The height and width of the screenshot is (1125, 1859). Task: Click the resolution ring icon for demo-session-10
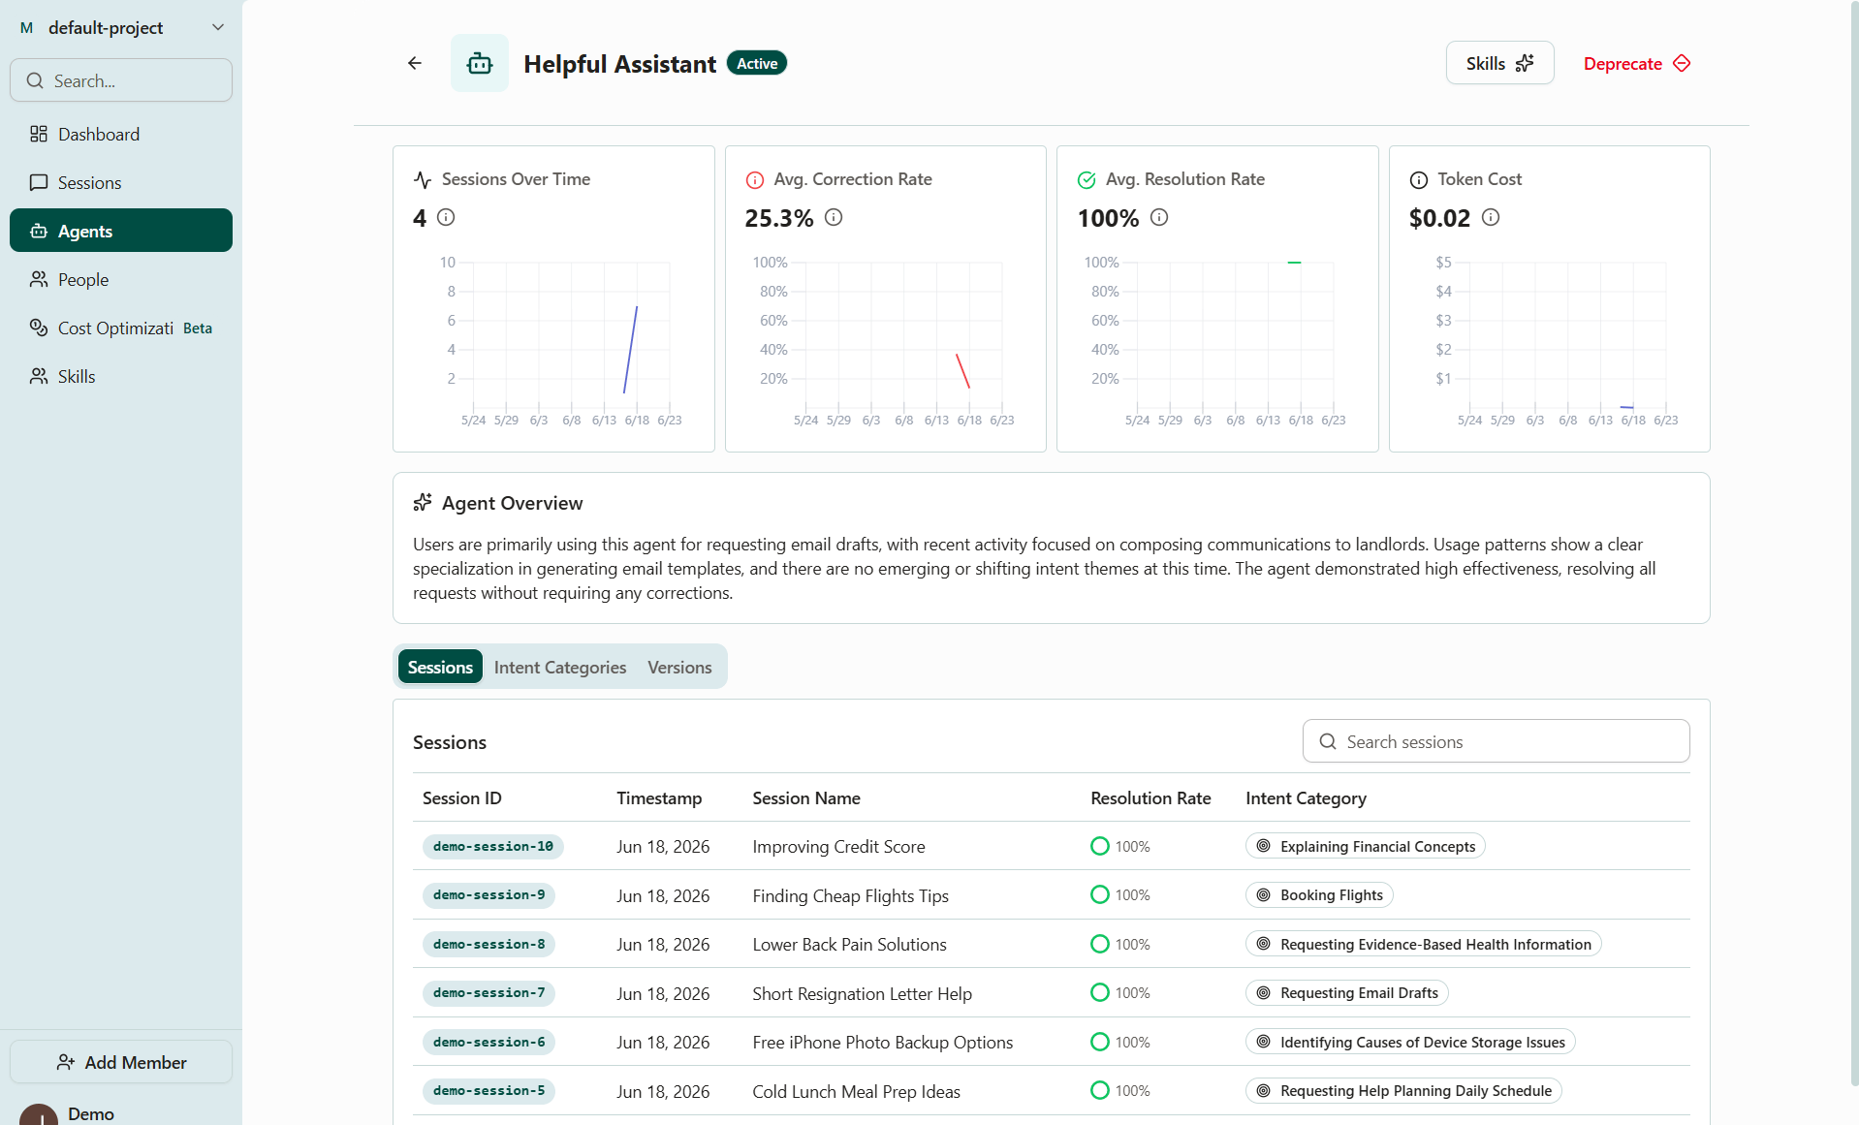(x=1099, y=846)
